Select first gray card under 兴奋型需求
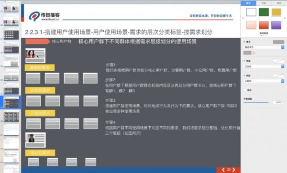 click(x=33, y=123)
